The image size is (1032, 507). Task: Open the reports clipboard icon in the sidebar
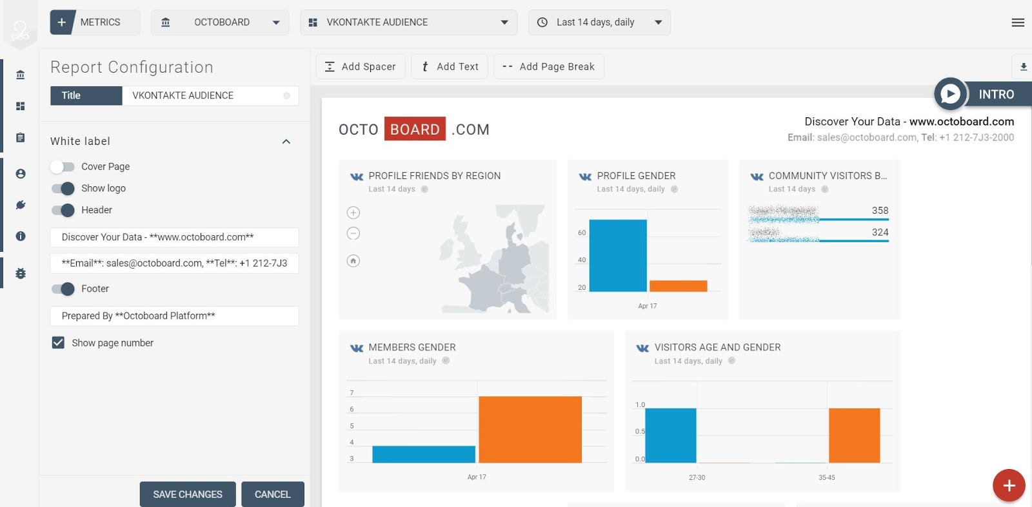pos(21,138)
